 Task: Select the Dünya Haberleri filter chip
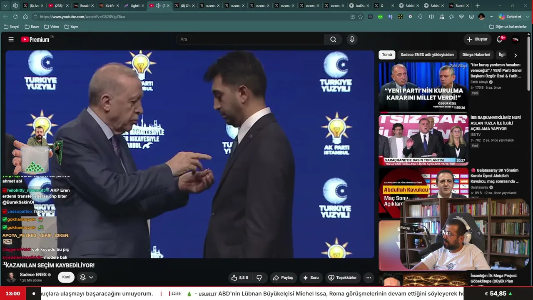click(x=476, y=55)
